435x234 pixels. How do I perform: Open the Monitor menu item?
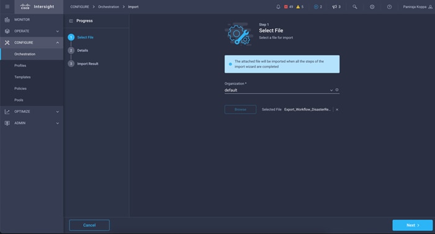click(x=32, y=19)
